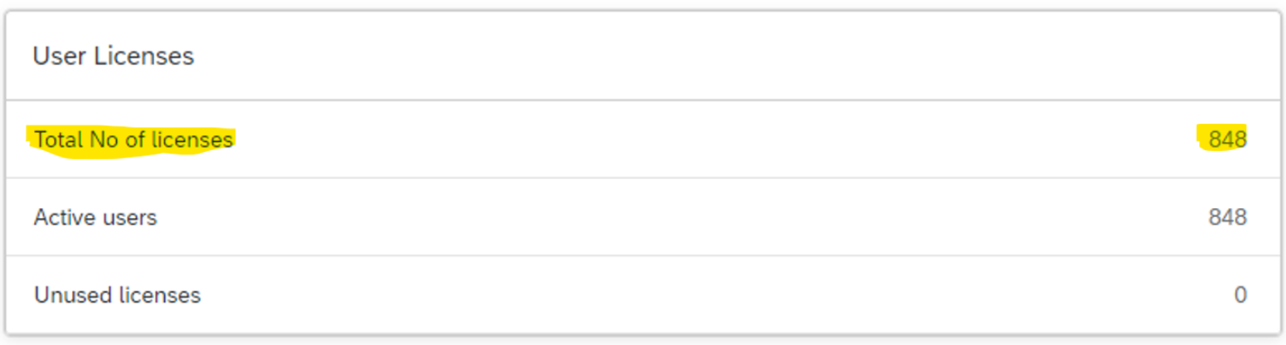This screenshot has height=345, width=1286.
Task: Select the Unused licenses label
Action: pos(117,295)
